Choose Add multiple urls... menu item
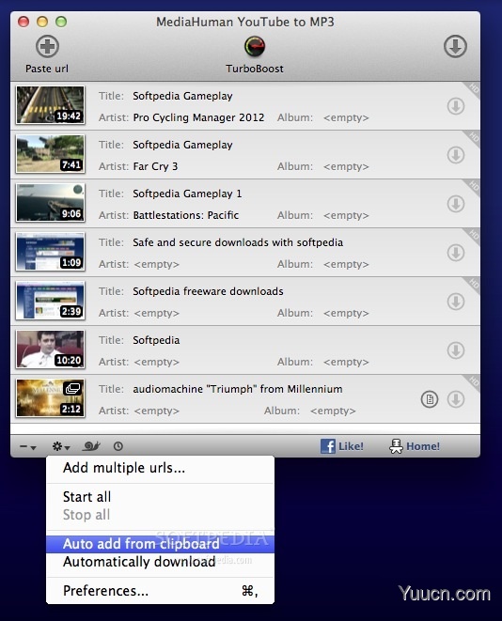Viewport: 502px width, 621px height. click(160, 468)
